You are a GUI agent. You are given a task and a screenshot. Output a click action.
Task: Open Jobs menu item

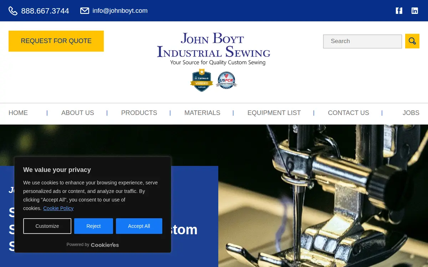click(x=411, y=113)
